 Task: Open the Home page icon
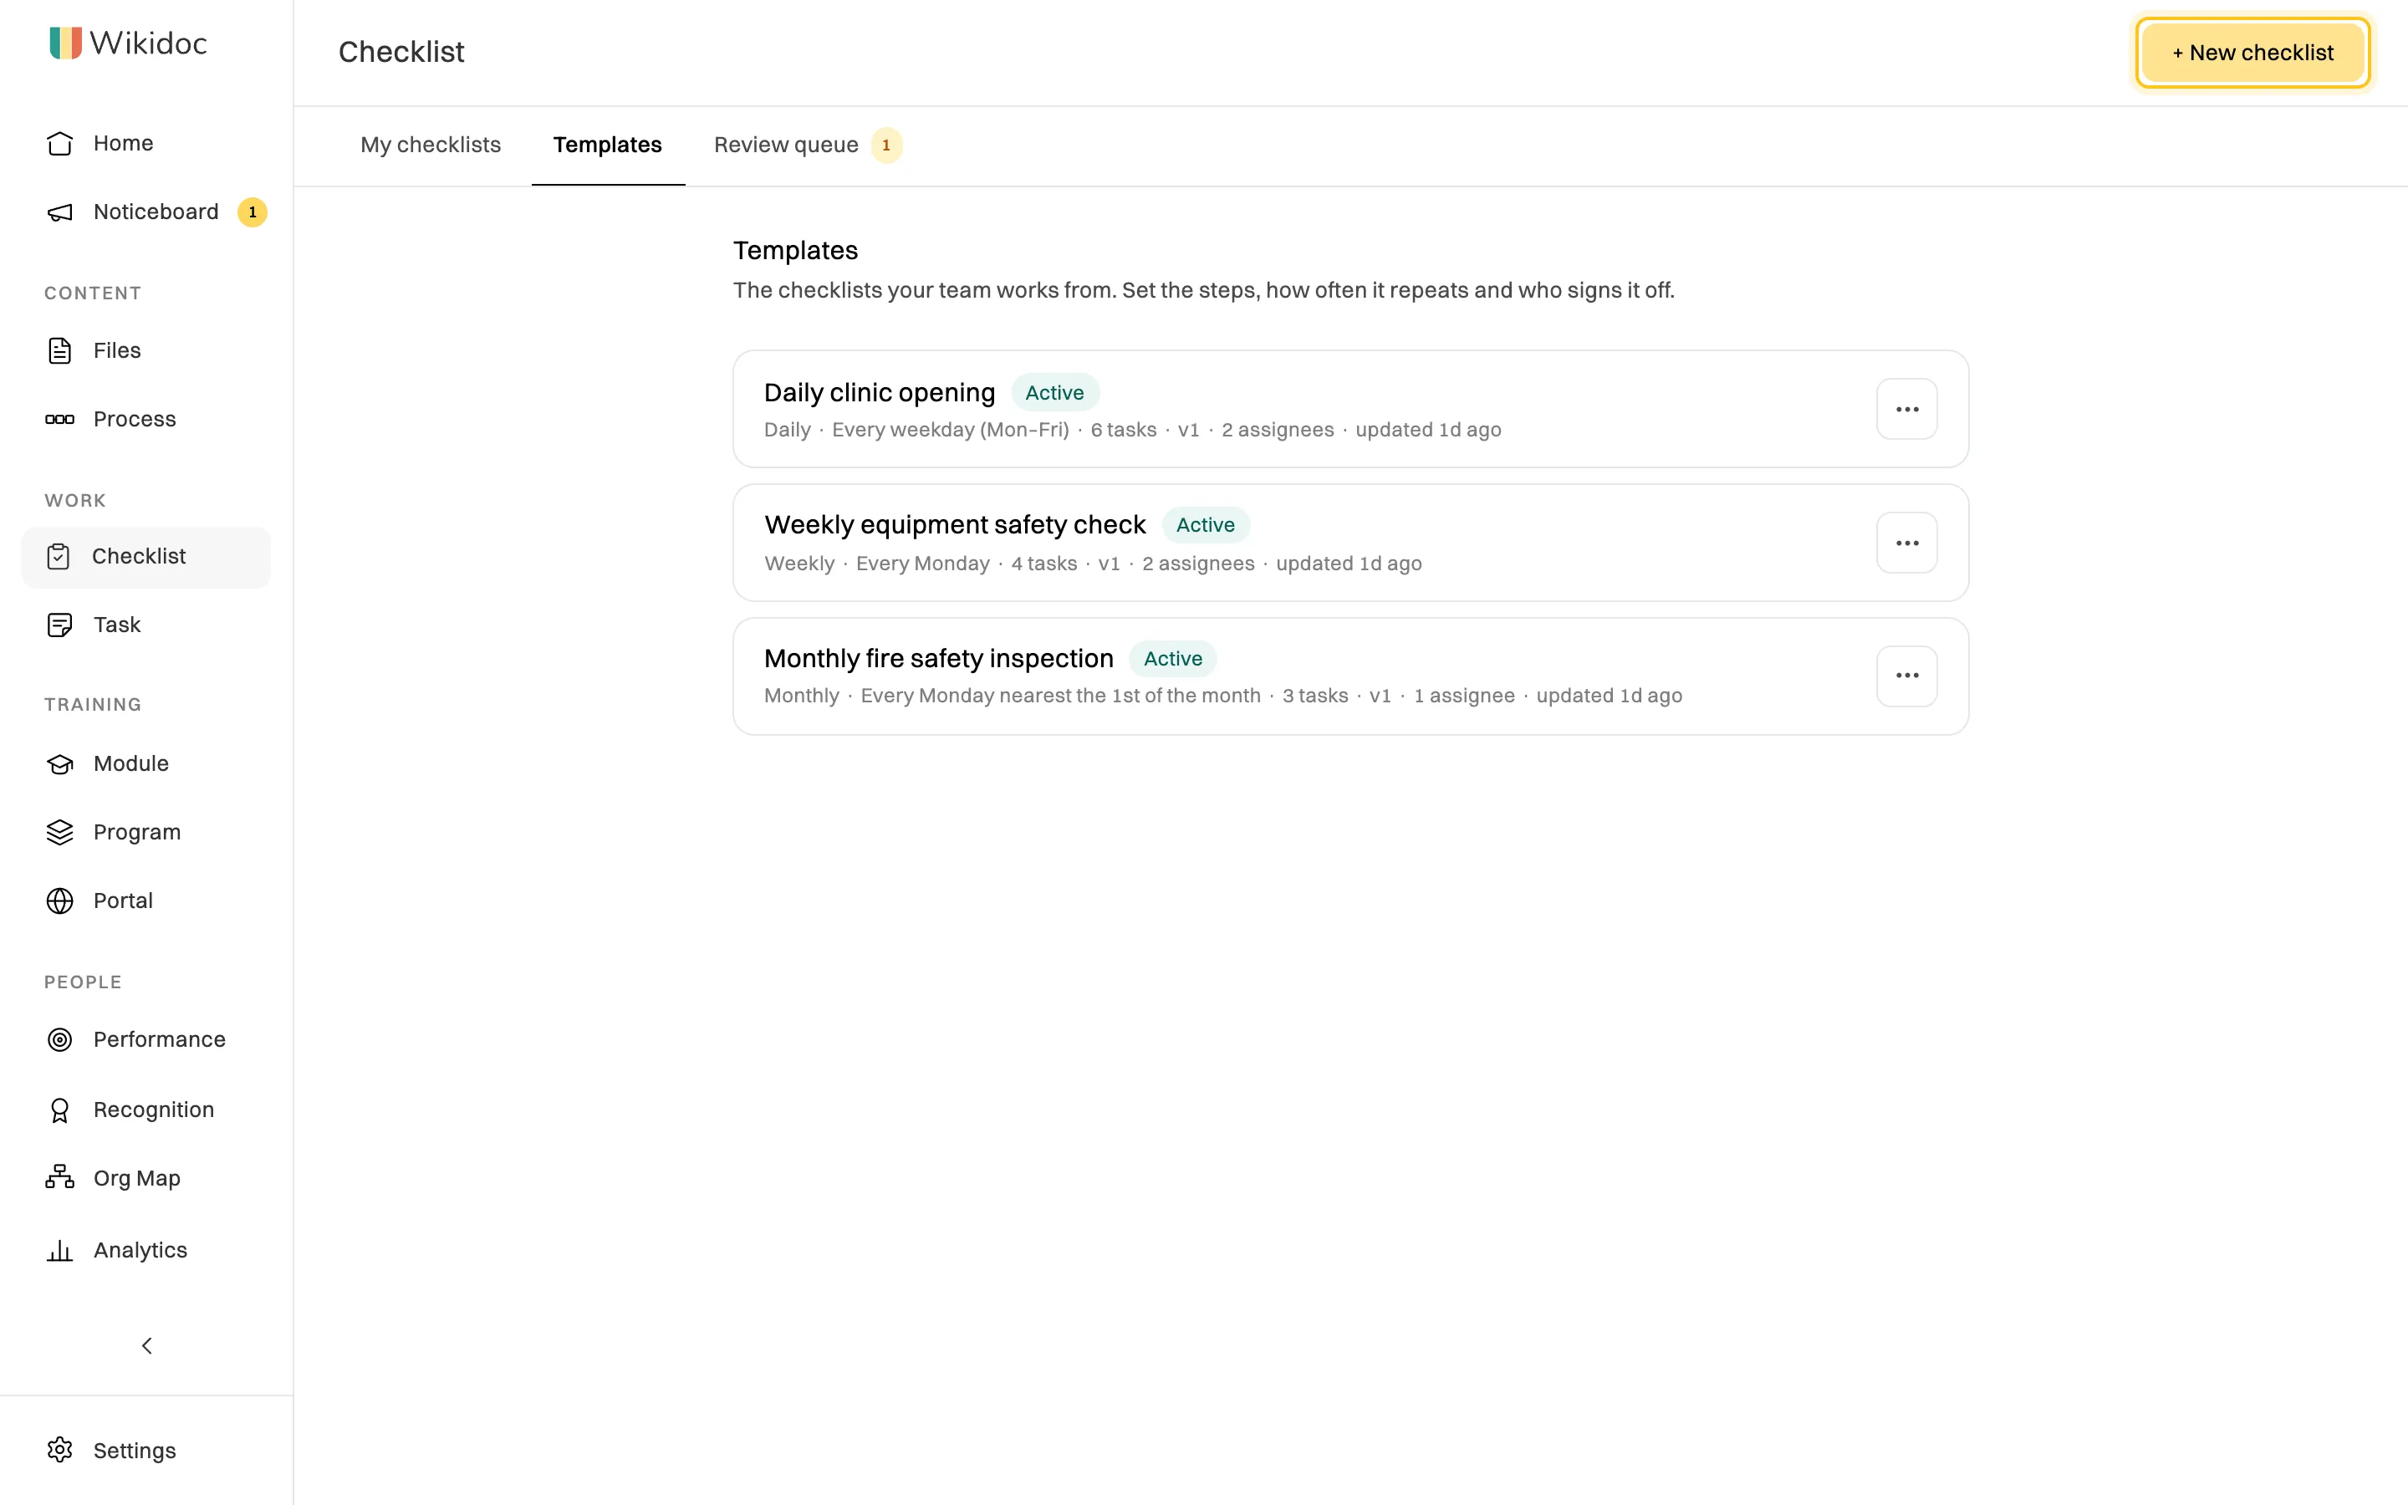pyautogui.click(x=59, y=143)
